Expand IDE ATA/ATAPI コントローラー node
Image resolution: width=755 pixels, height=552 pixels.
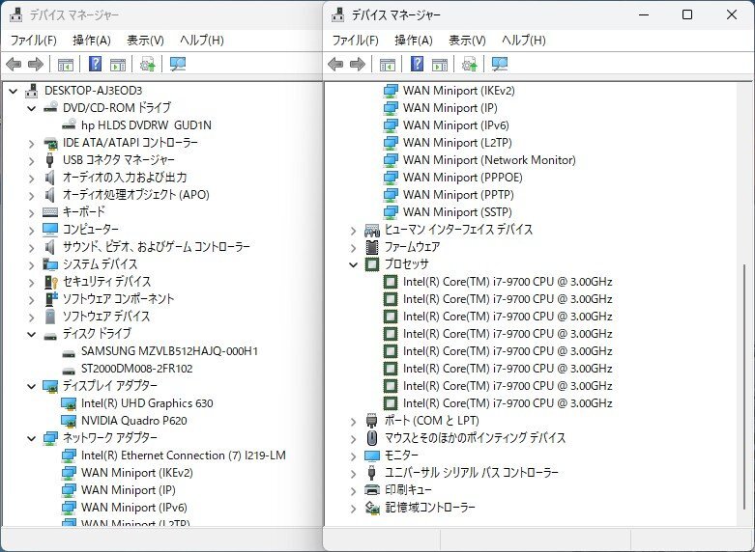tap(31, 143)
